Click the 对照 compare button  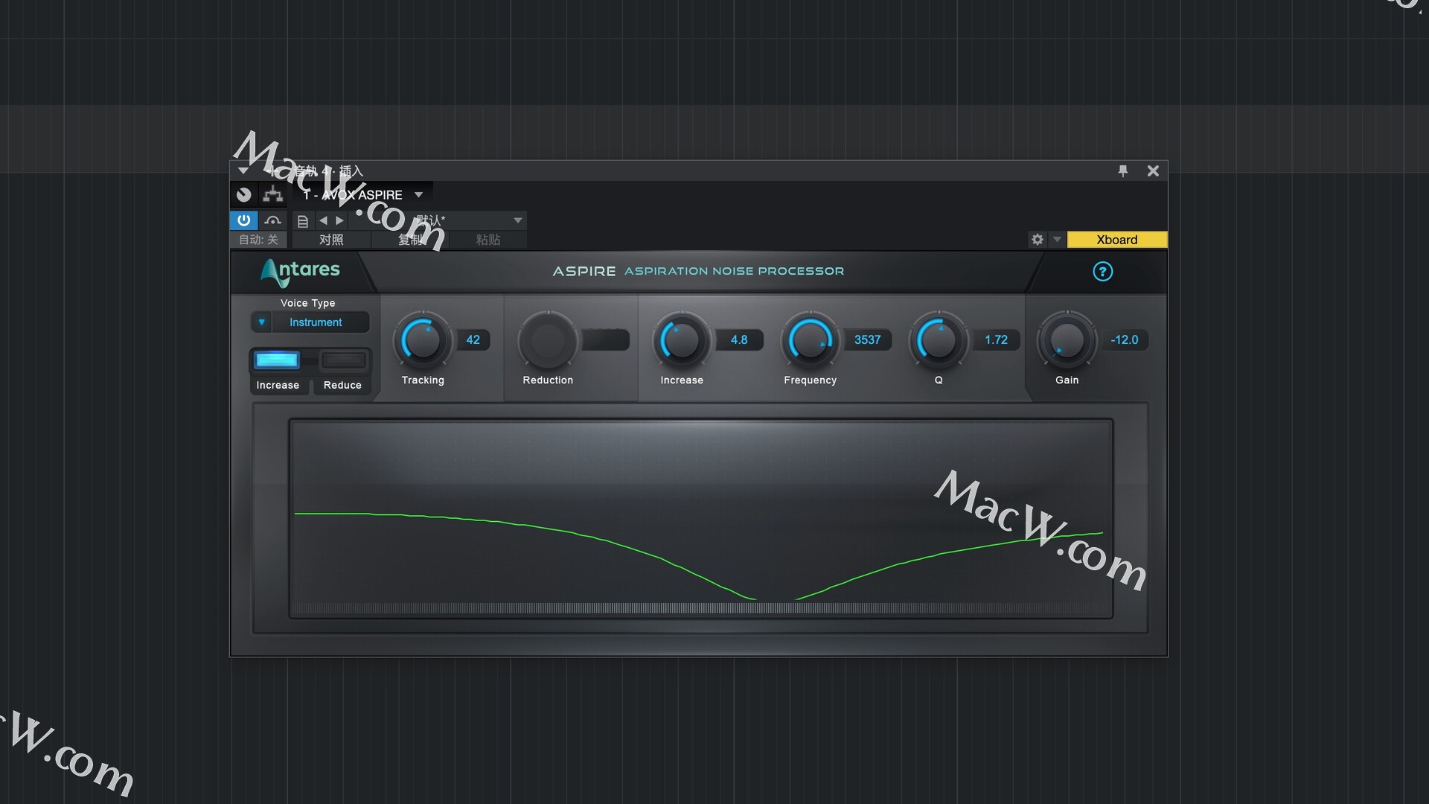[x=331, y=240]
